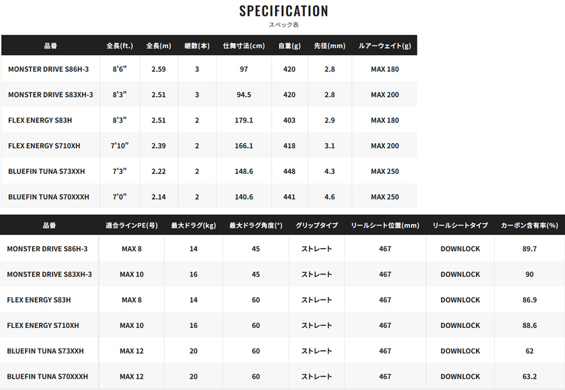Click the 最大ドラグ角度(°) column header

pos(256,225)
